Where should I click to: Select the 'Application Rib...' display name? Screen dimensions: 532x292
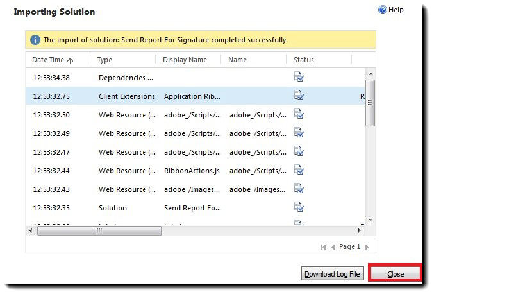[192, 96]
